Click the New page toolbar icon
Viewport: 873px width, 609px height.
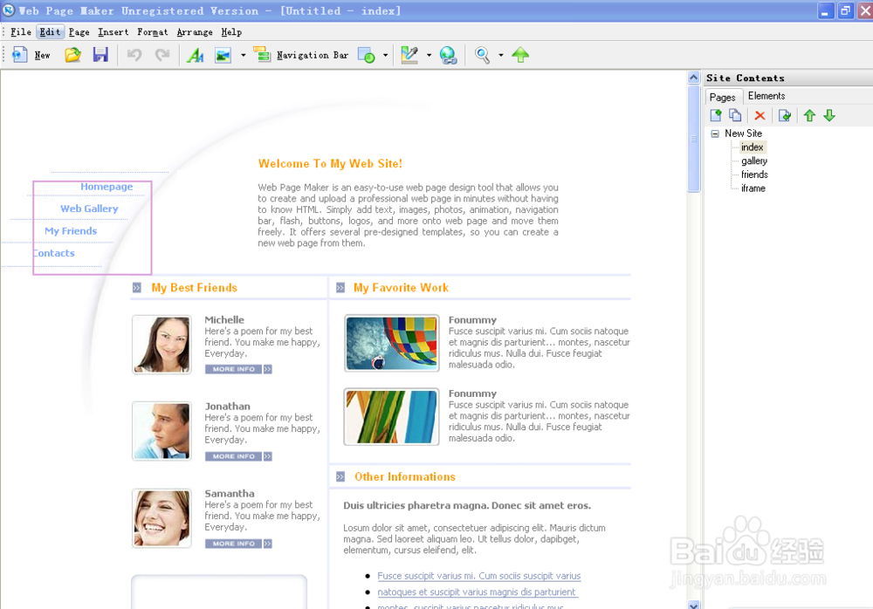(x=20, y=55)
